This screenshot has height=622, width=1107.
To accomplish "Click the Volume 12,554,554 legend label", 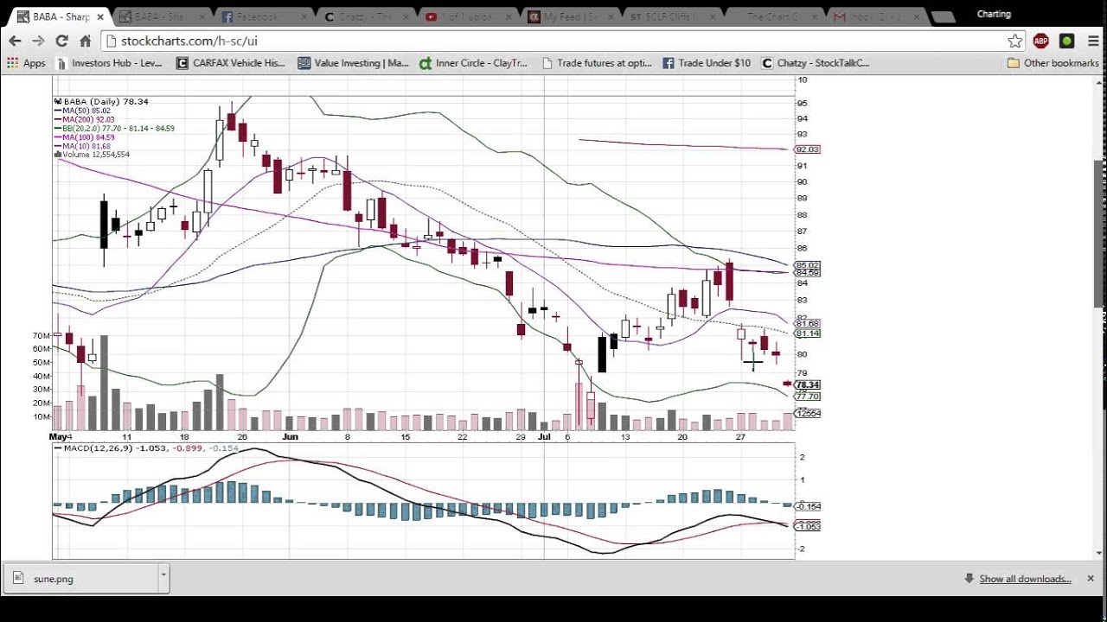I will coord(92,155).
